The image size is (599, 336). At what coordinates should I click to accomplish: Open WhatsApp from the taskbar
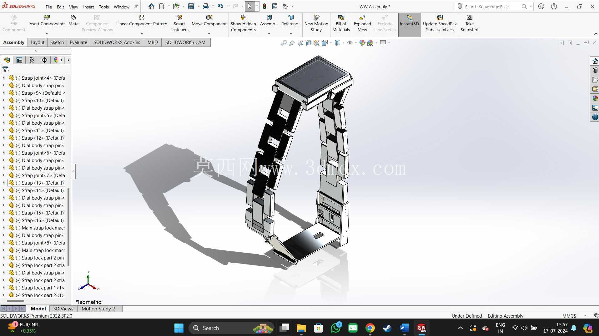click(x=336, y=328)
